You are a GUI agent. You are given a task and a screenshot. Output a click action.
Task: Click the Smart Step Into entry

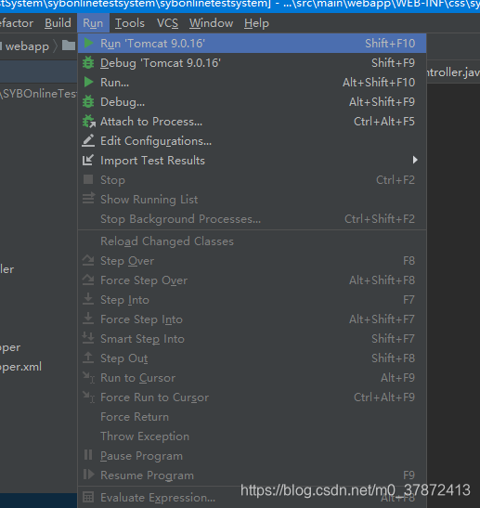click(x=252, y=339)
